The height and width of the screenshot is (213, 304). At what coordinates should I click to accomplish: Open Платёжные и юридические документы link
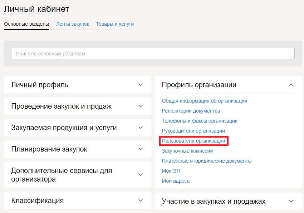point(207,161)
